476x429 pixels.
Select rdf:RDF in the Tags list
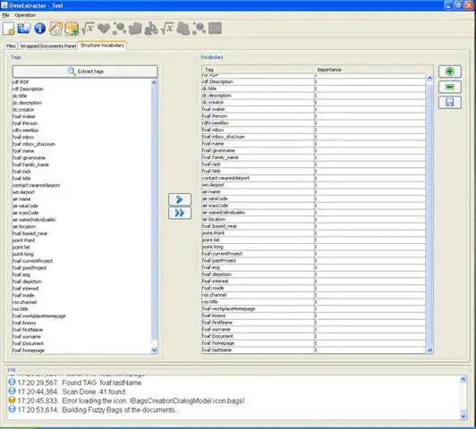point(81,82)
